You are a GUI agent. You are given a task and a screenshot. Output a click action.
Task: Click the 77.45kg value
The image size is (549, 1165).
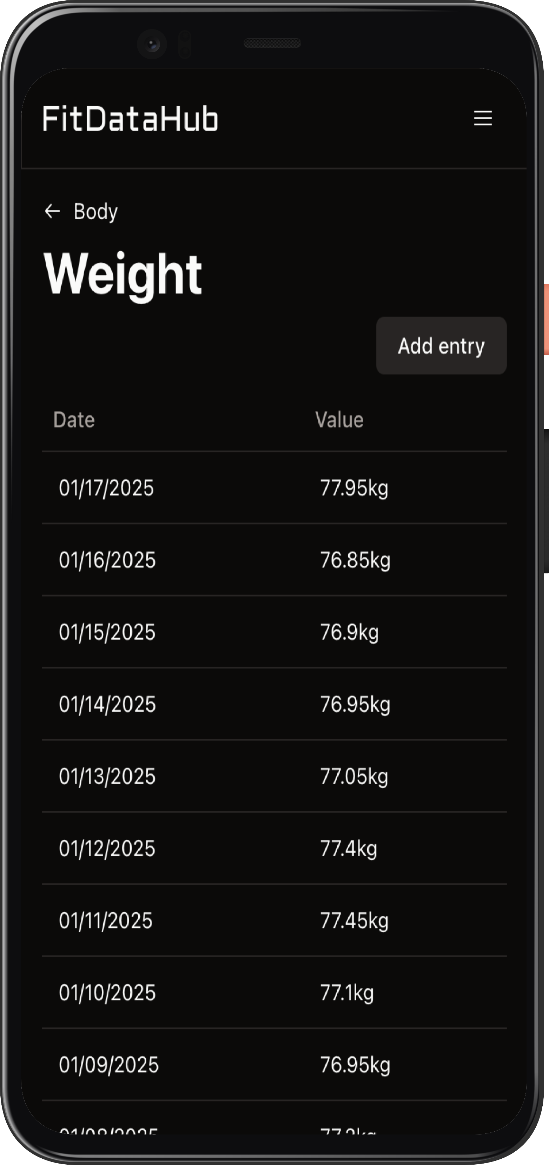(354, 921)
